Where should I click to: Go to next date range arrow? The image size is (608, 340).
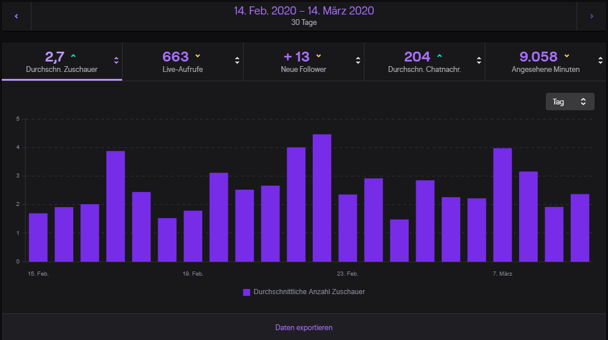click(x=592, y=16)
